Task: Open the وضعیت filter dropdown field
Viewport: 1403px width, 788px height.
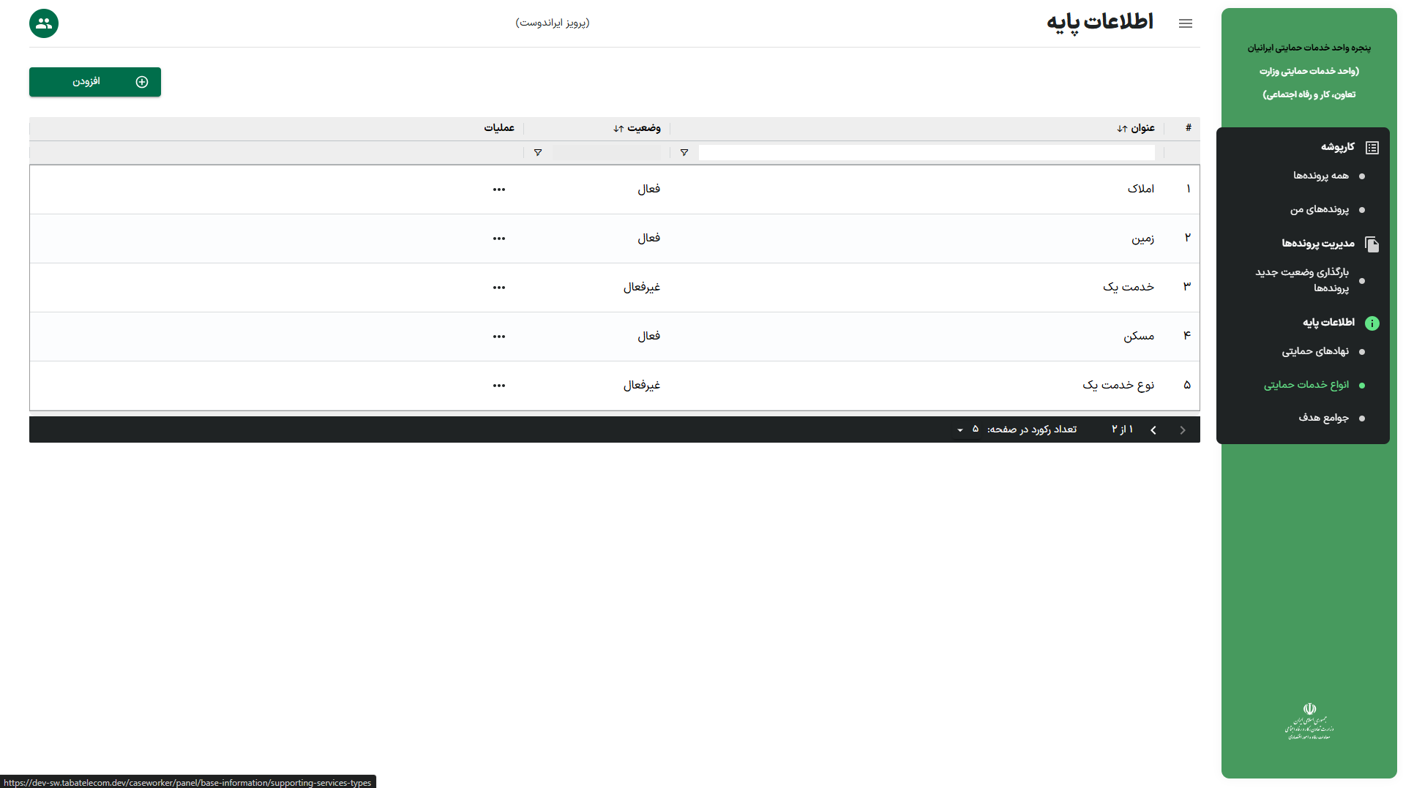Action: (606, 153)
